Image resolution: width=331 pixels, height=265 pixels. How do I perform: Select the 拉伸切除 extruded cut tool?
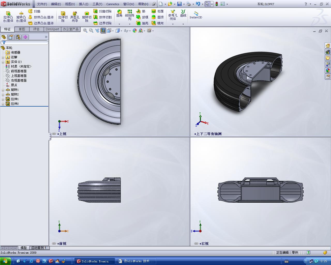63,17
